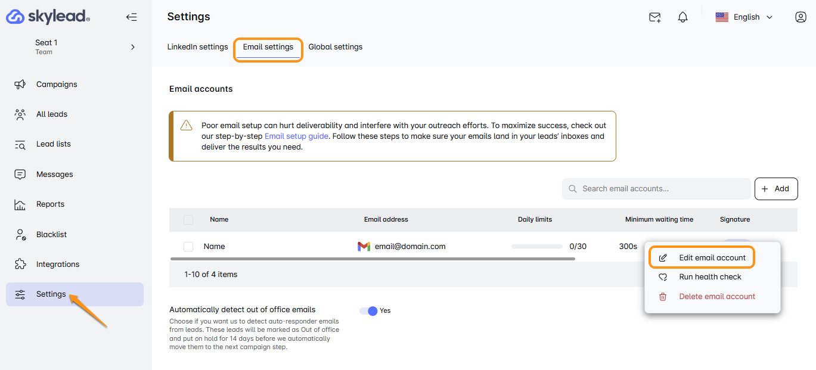The height and width of the screenshot is (370, 816).
Task: Collapse the sidebar using the arrow icon
Action: [132, 17]
